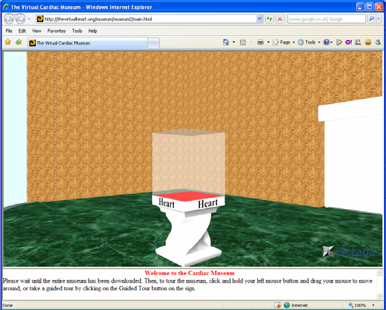Click the Research binoculars toolbar icon
The height and width of the screenshot is (310, 386).
point(358,42)
